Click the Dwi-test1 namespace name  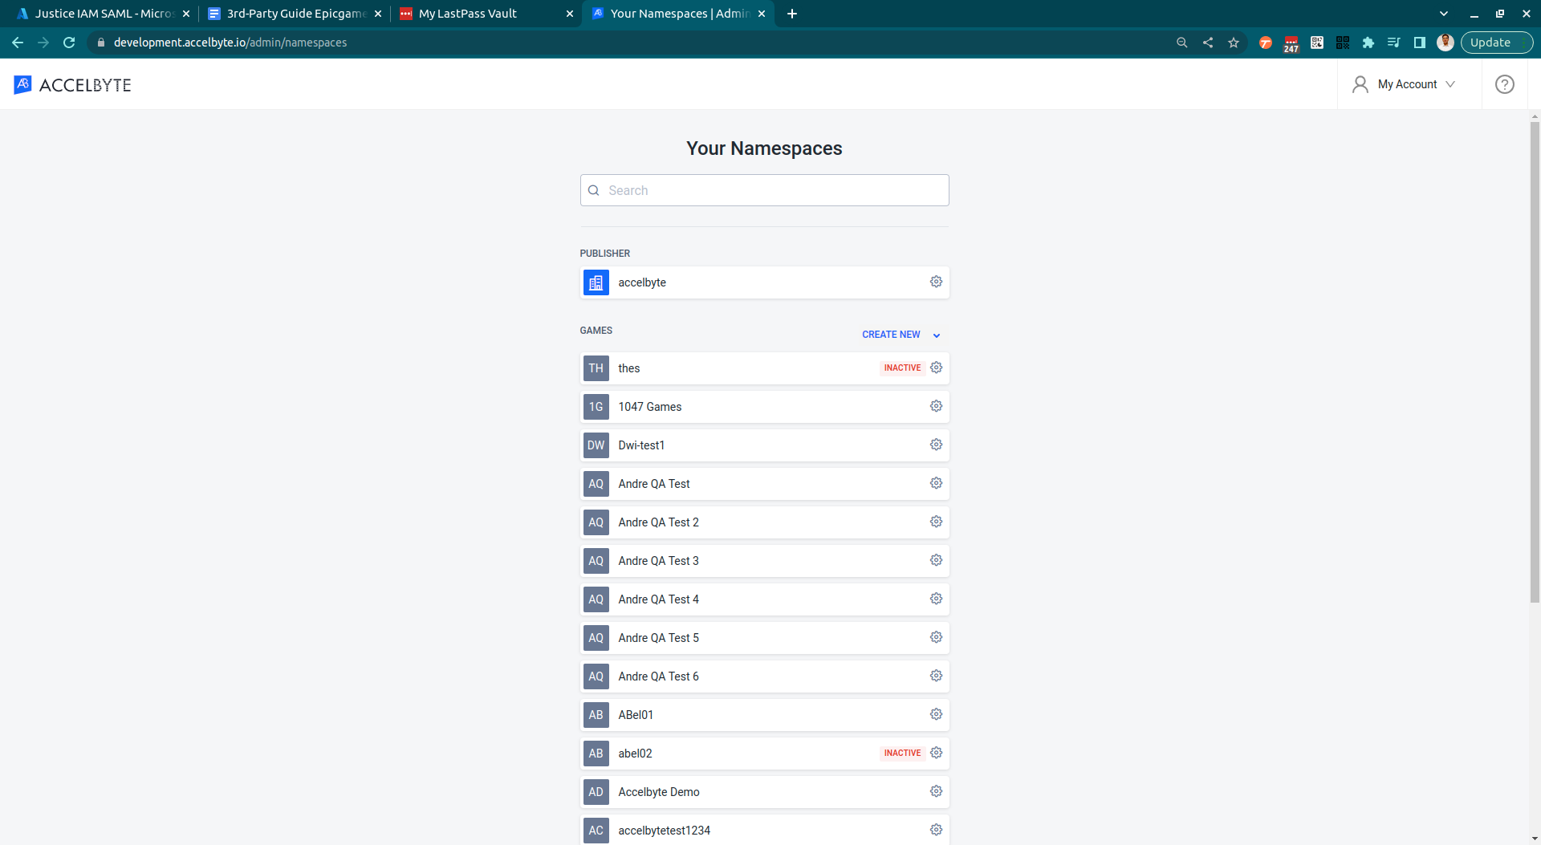click(x=641, y=445)
